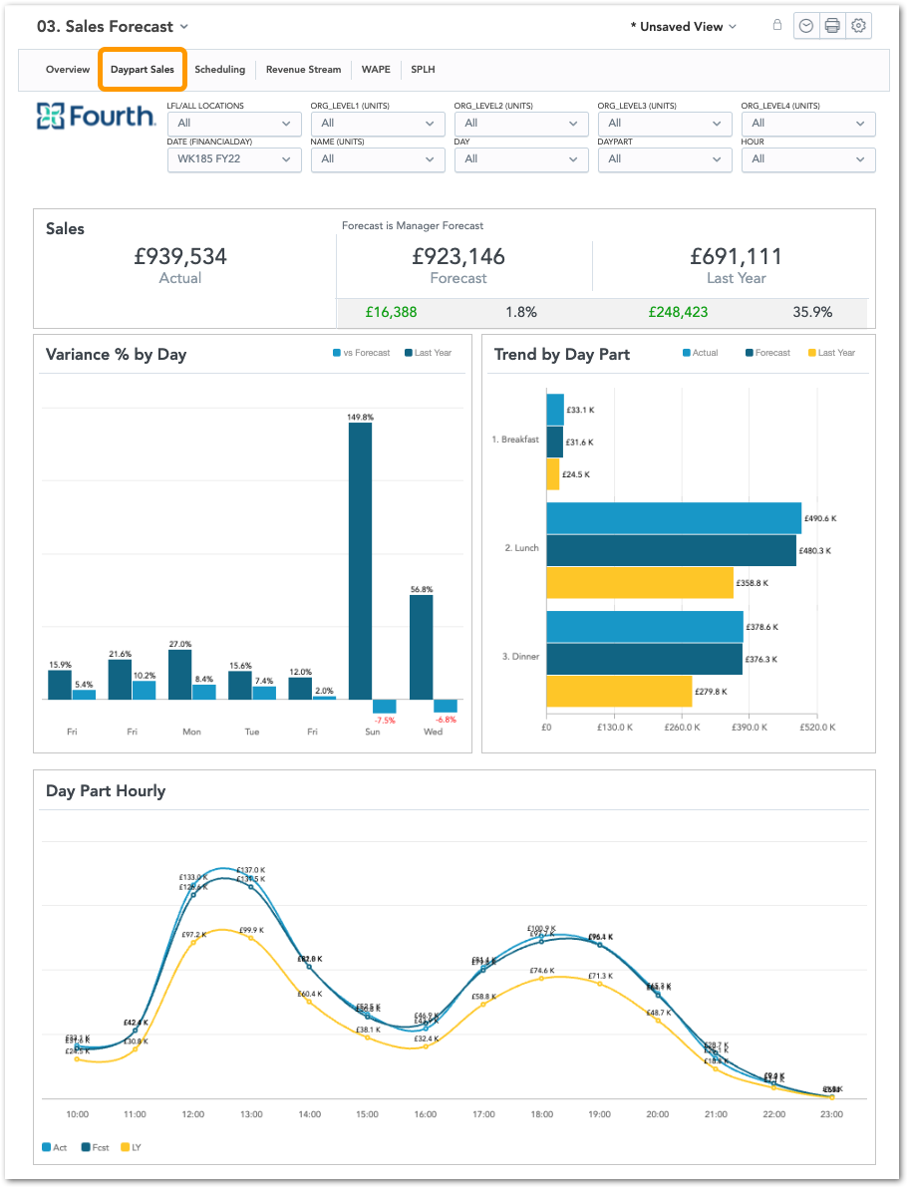
Task: Click the 149.8% Sunday bar in Variance chart
Action: [360, 560]
